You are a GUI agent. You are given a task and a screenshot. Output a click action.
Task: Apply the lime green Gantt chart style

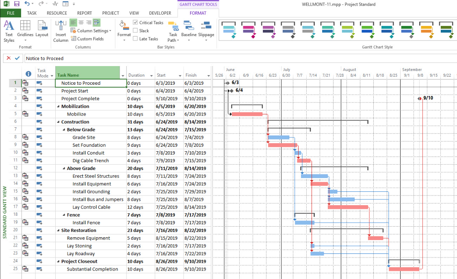click(x=347, y=30)
